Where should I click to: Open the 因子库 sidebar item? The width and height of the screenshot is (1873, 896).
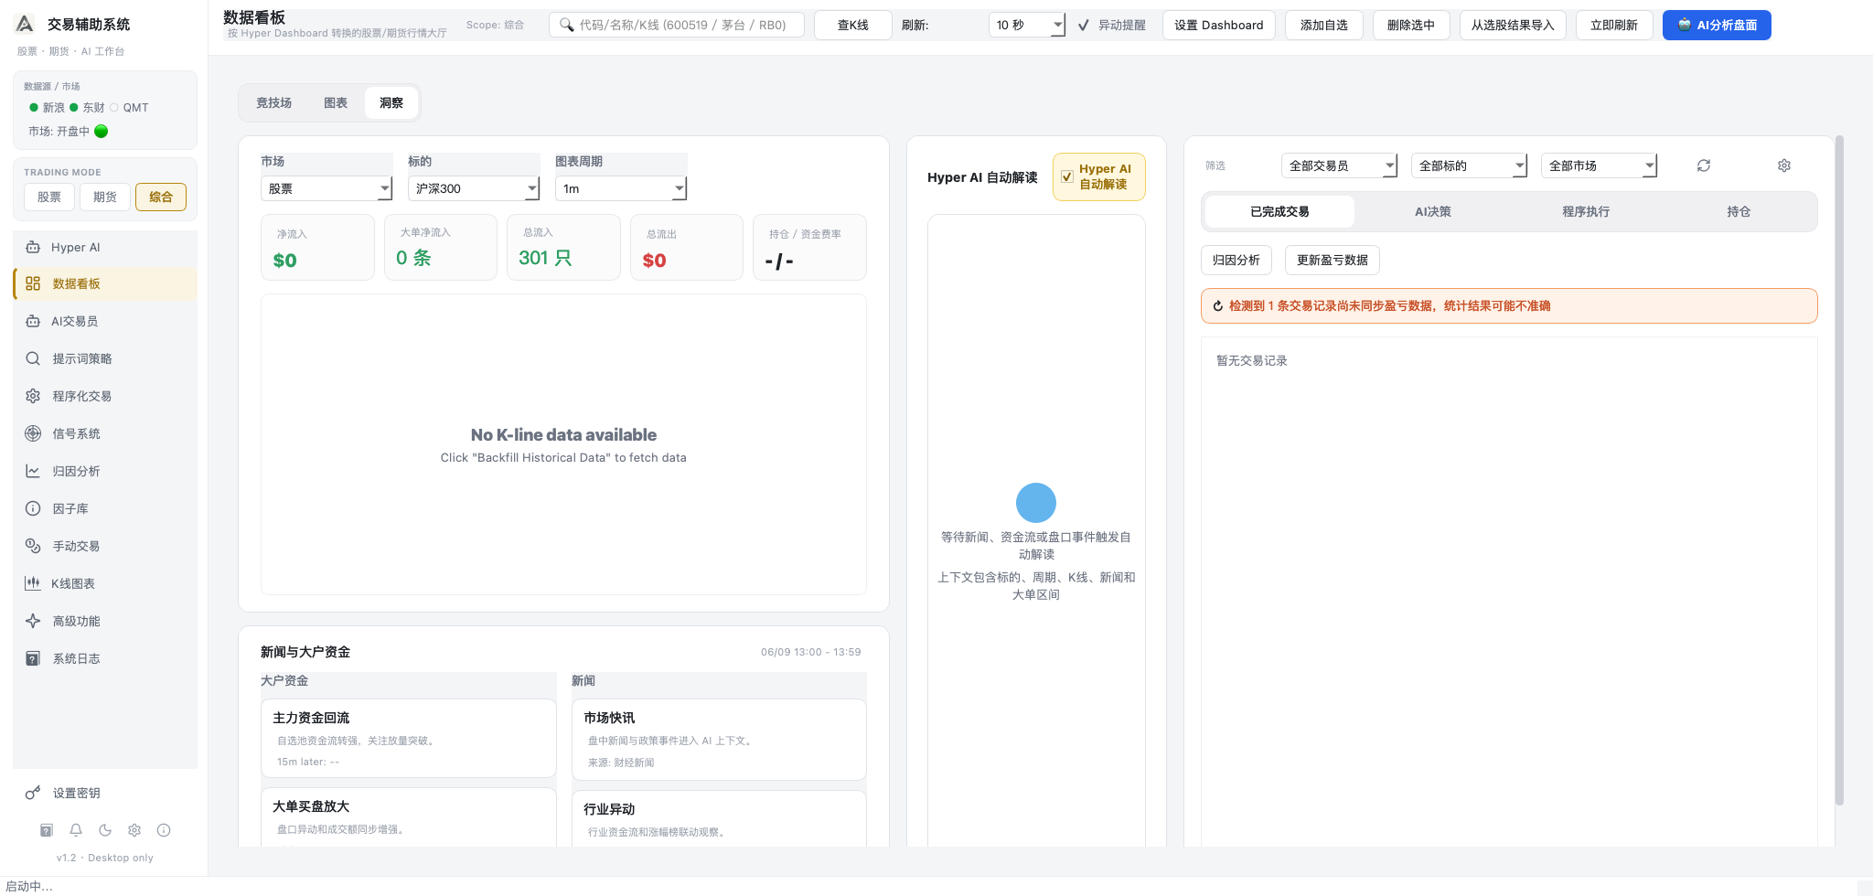(105, 508)
